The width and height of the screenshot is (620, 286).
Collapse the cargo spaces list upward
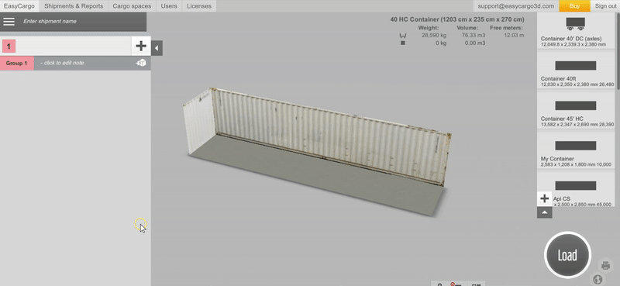(545, 212)
